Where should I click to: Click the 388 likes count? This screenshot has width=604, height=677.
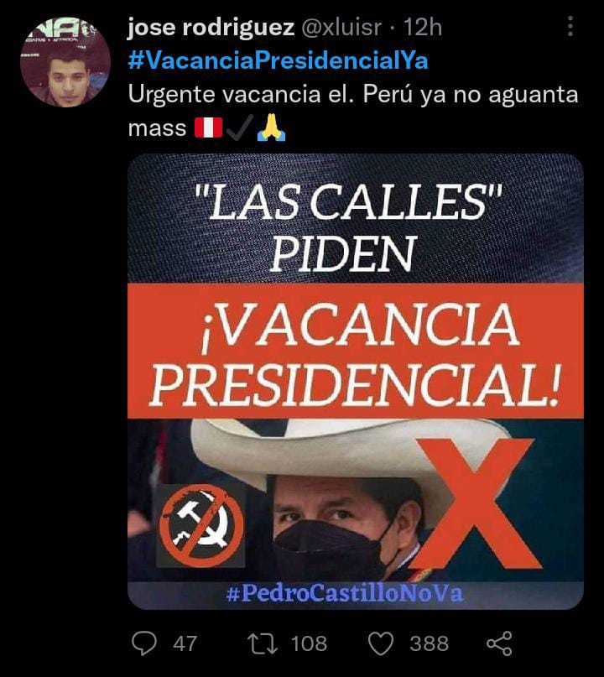(430, 643)
